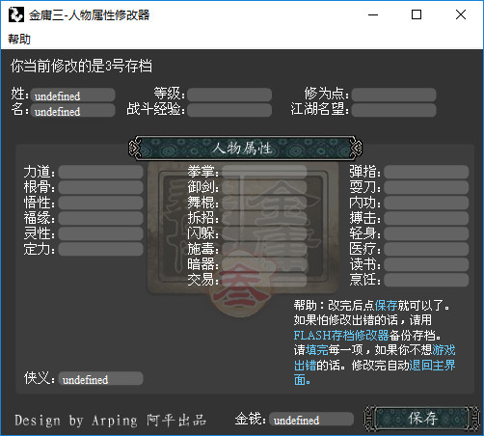Click the 悟性 attribute field
Screen dimensions: 484x436
tap(100, 203)
